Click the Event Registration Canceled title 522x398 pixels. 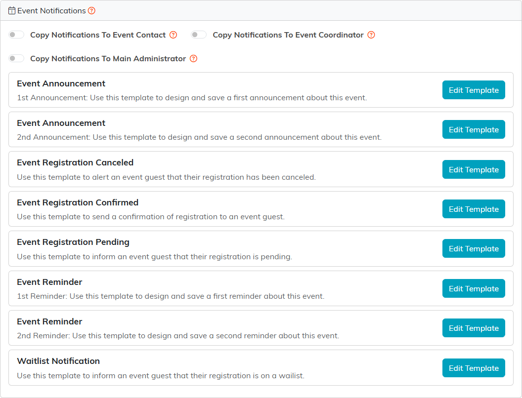coord(75,162)
